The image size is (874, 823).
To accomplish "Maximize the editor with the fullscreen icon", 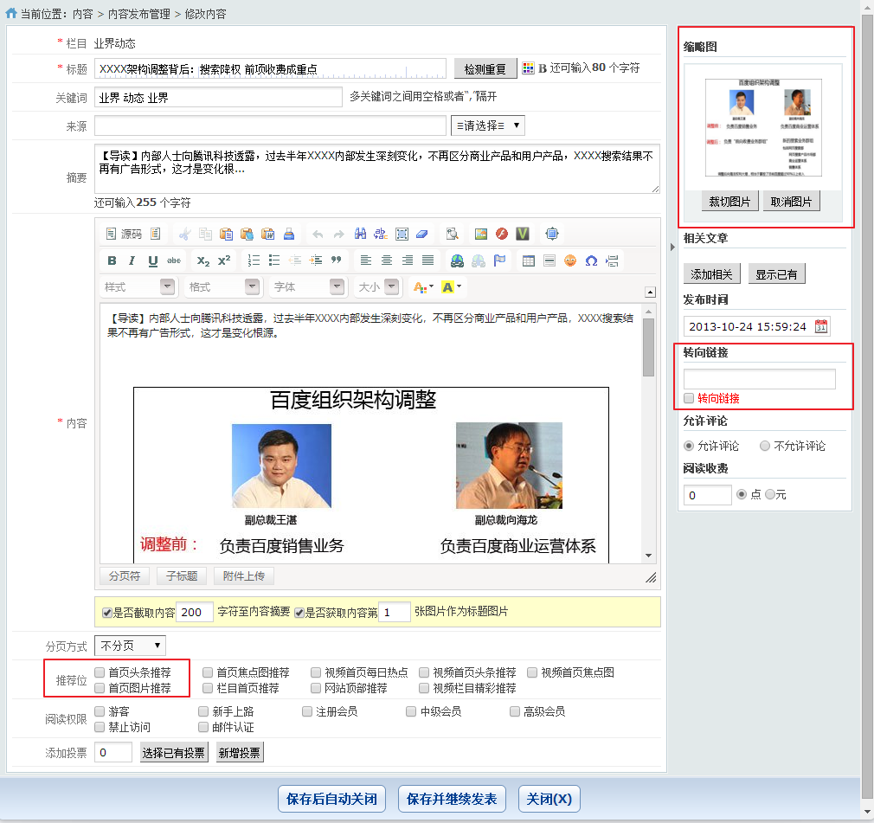I will (x=552, y=235).
